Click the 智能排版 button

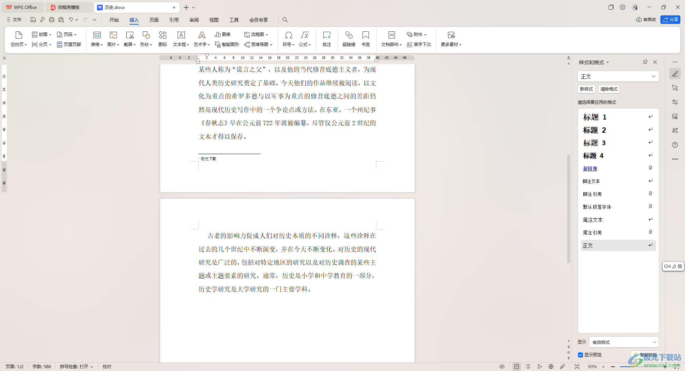(x=645, y=355)
